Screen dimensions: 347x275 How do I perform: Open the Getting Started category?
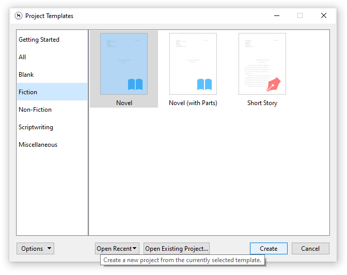pos(39,40)
